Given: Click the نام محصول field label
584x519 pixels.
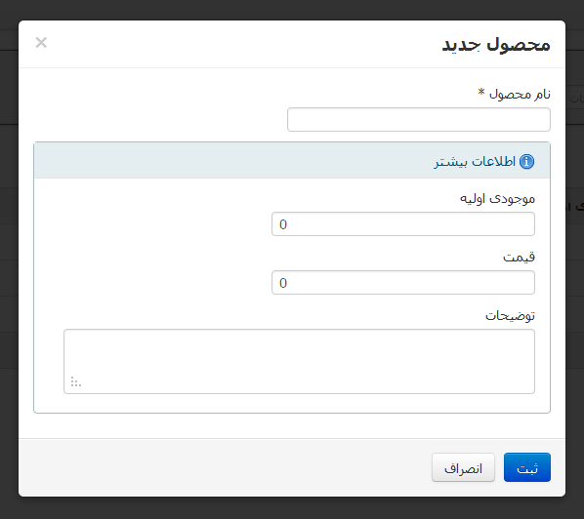Looking at the screenshot, I should pos(520,94).
